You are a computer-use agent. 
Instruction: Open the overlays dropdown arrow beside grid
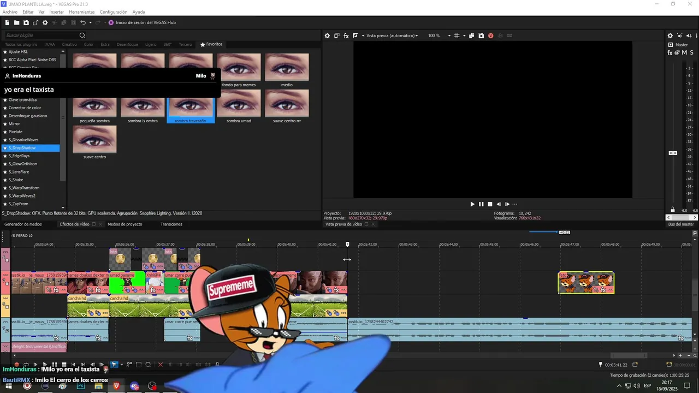click(x=464, y=35)
